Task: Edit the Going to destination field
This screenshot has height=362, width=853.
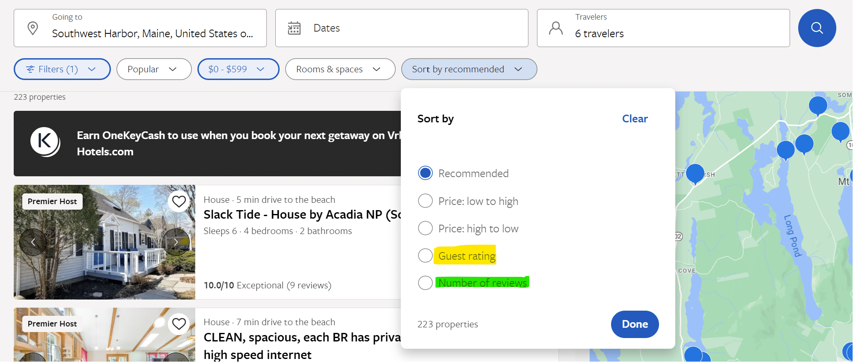Action: [152, 33]
